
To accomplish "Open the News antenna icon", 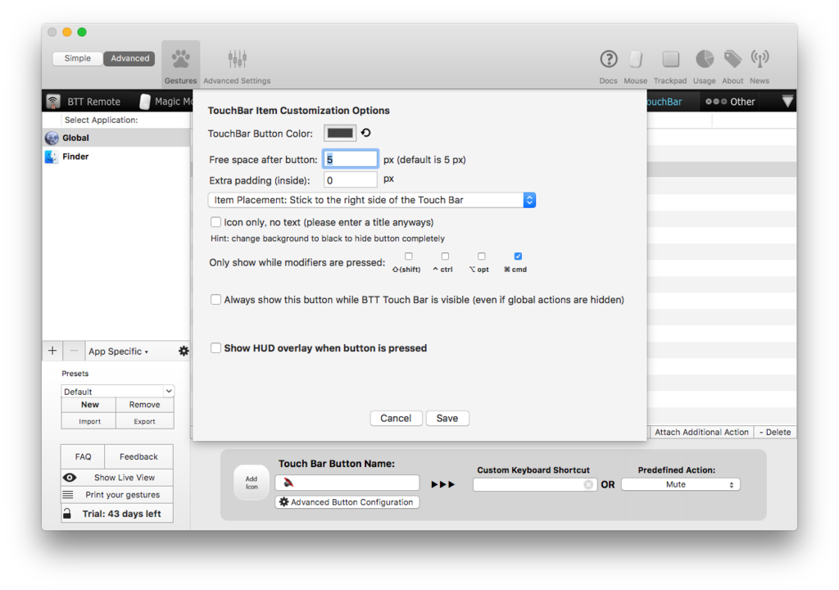I will (760, 59).
